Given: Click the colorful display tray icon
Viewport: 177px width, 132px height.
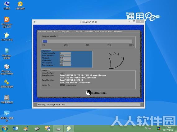Looking at the screenshot, I should (x=159, y=128).
